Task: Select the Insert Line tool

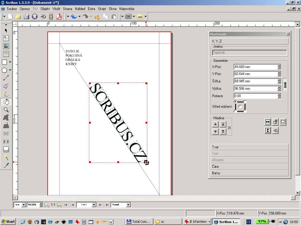Action: pos(6,78)
